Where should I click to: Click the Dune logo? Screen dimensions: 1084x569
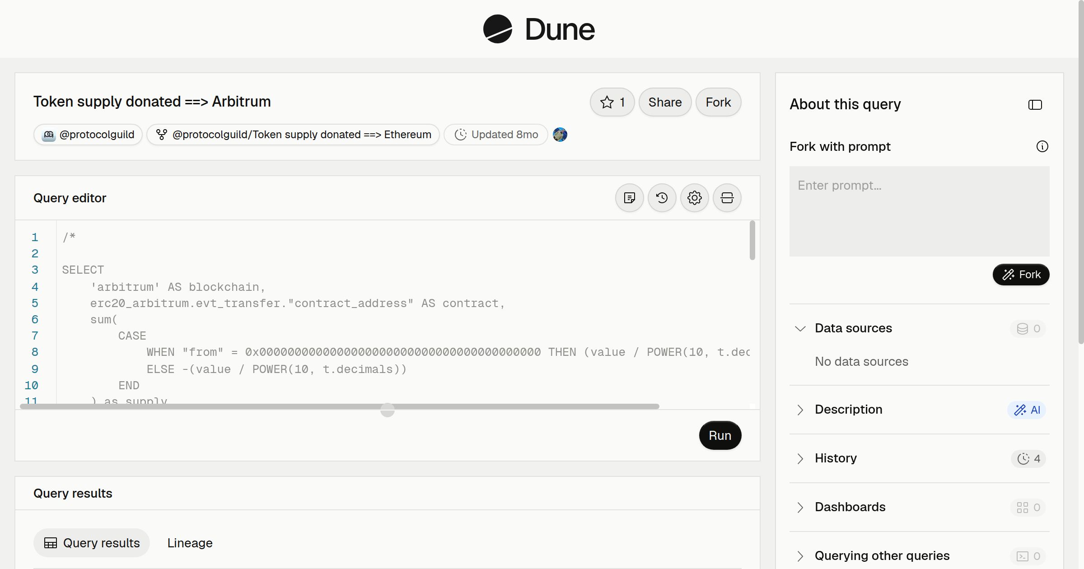tap(539, 29)
